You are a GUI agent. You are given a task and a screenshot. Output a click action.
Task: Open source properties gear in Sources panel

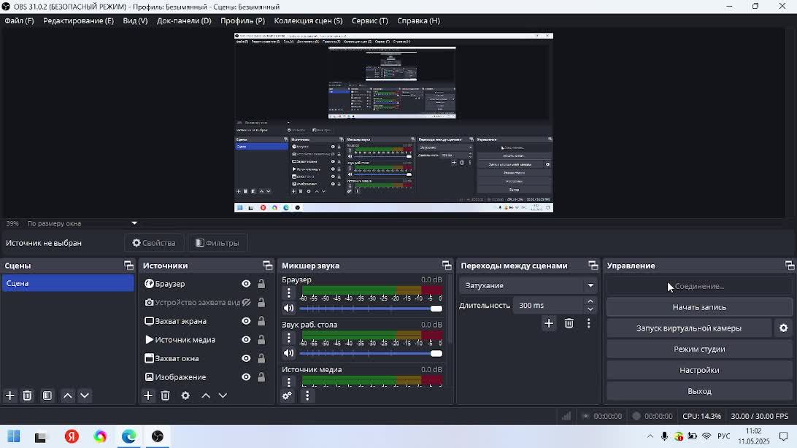185,395
